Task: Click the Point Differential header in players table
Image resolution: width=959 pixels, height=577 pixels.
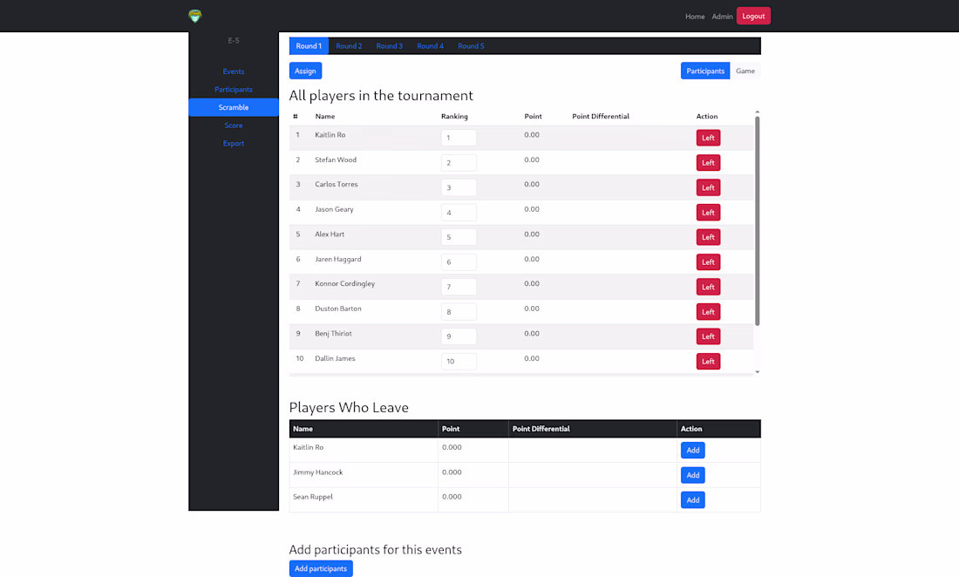Action: (601, 116)
